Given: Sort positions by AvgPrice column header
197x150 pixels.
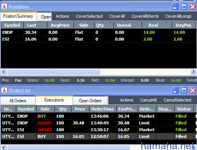Looking at the screenshot, I should pos(61,25).
